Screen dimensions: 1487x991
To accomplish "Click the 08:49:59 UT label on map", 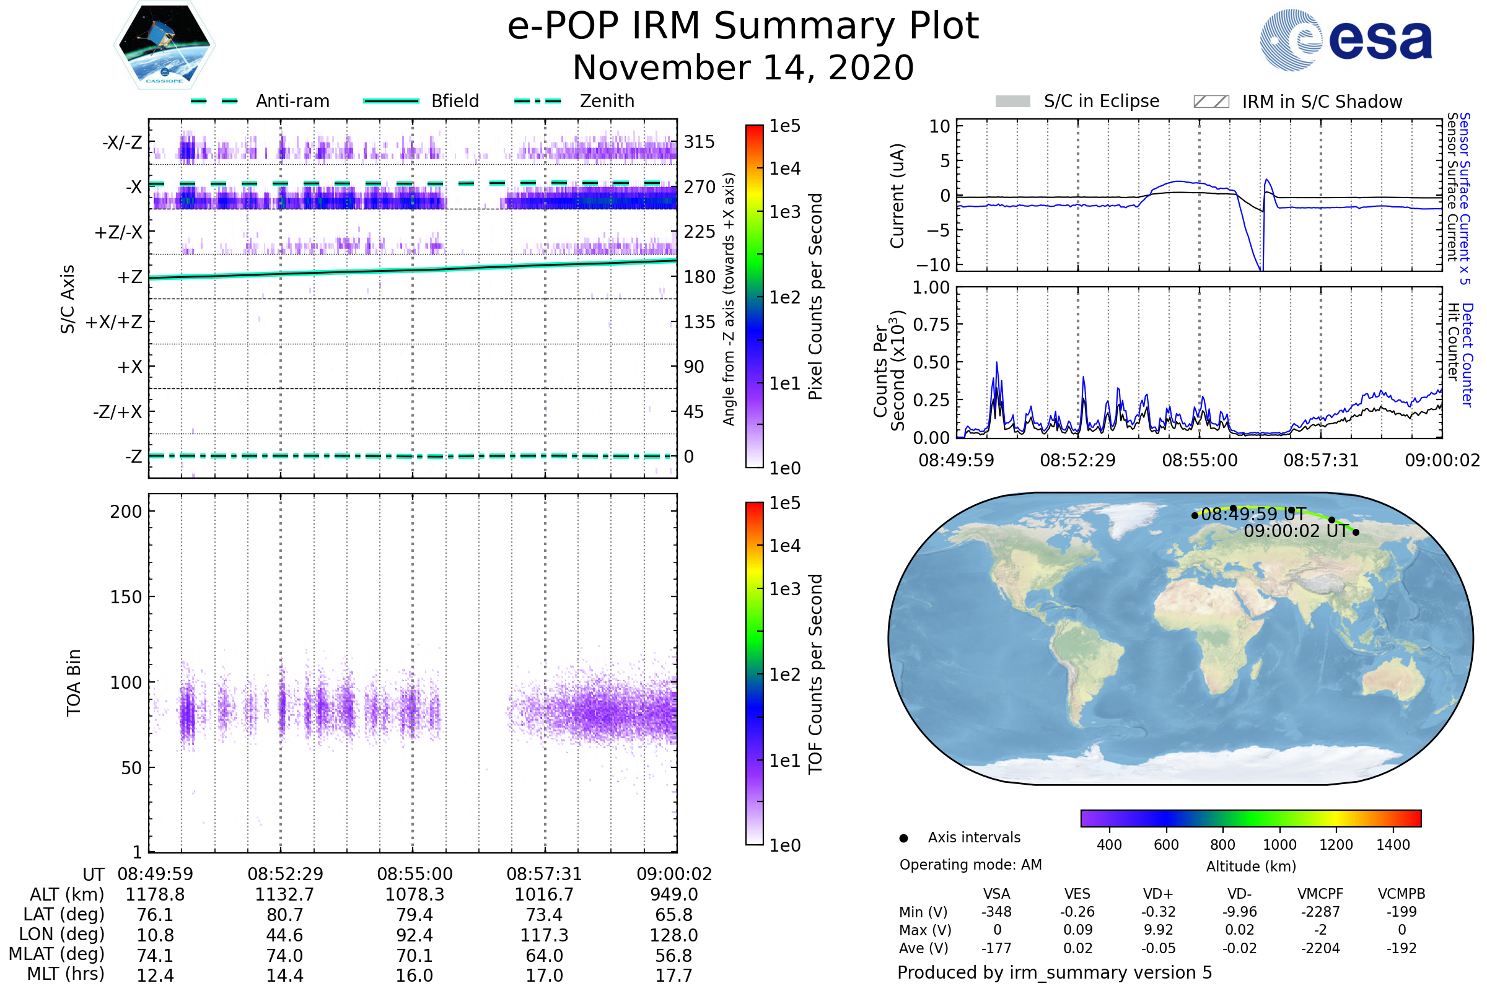I will point(1253,515).
